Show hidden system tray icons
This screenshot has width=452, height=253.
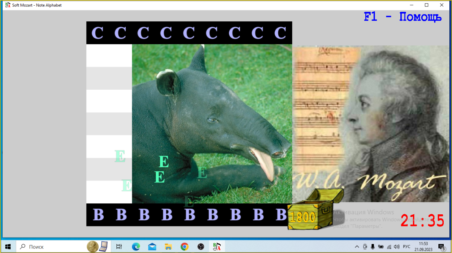[357, 247]
